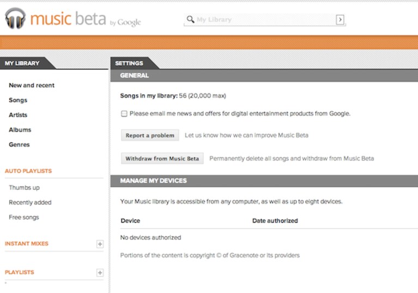The height and width of the screenshot is (293, 418).
Task: Click the Report a problem button
Action: coord(150,135)
